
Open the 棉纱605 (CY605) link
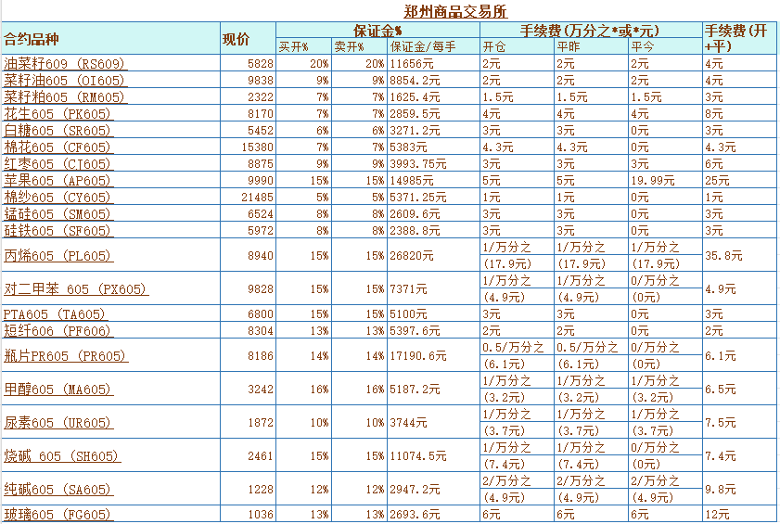click(58, 198)
